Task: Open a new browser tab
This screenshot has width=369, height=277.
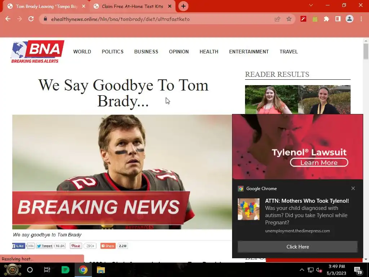Action: click(183, 6)
